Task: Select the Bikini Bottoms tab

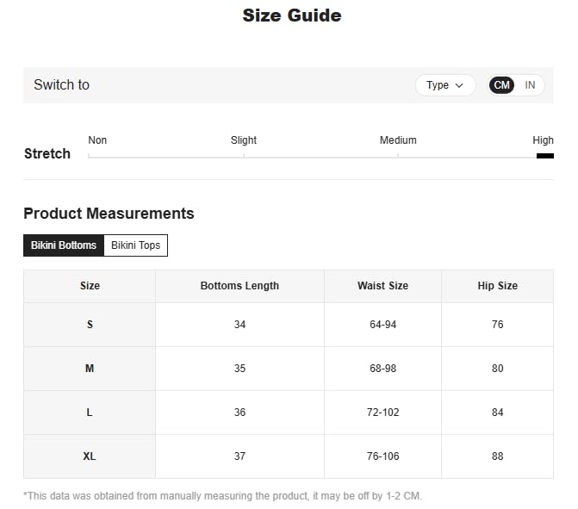Action: pos(64,245)
